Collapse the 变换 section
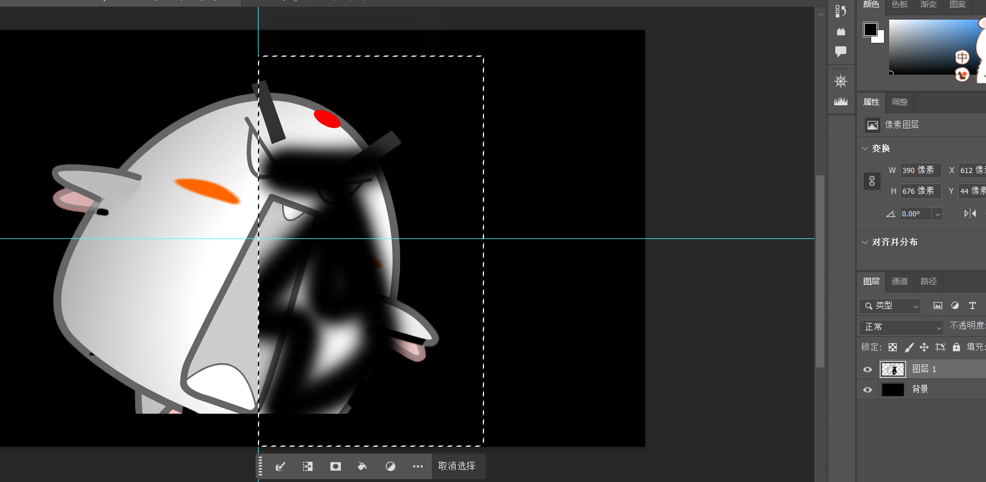Screen dimensions: 986x482 point(865,149)
